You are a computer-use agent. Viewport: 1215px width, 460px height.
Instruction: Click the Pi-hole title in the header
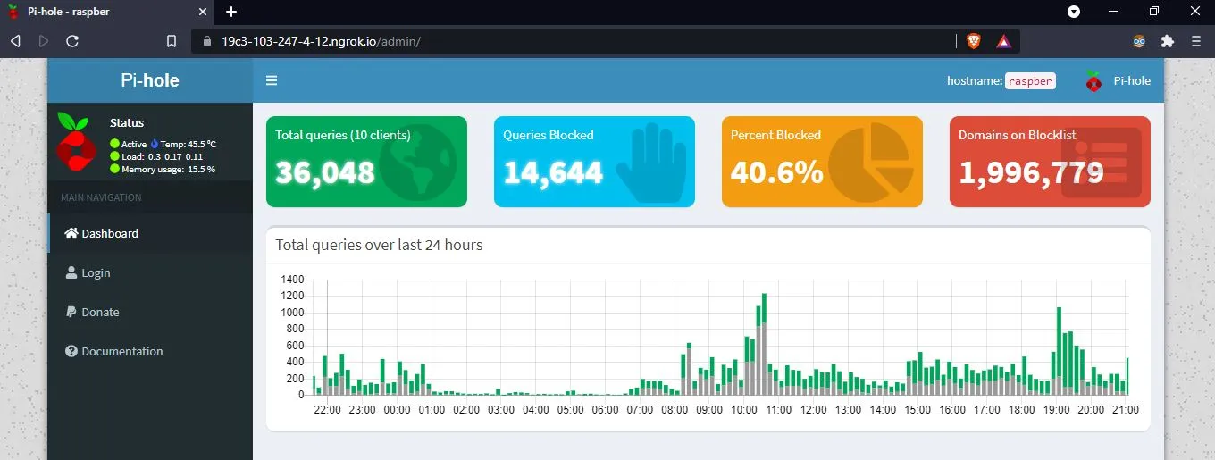pyautogui.click(x=150, y=80)
